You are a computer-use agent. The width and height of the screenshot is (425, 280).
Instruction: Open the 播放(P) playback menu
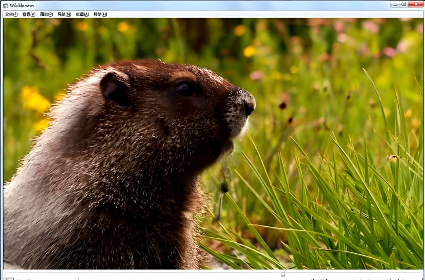[46, 15]
